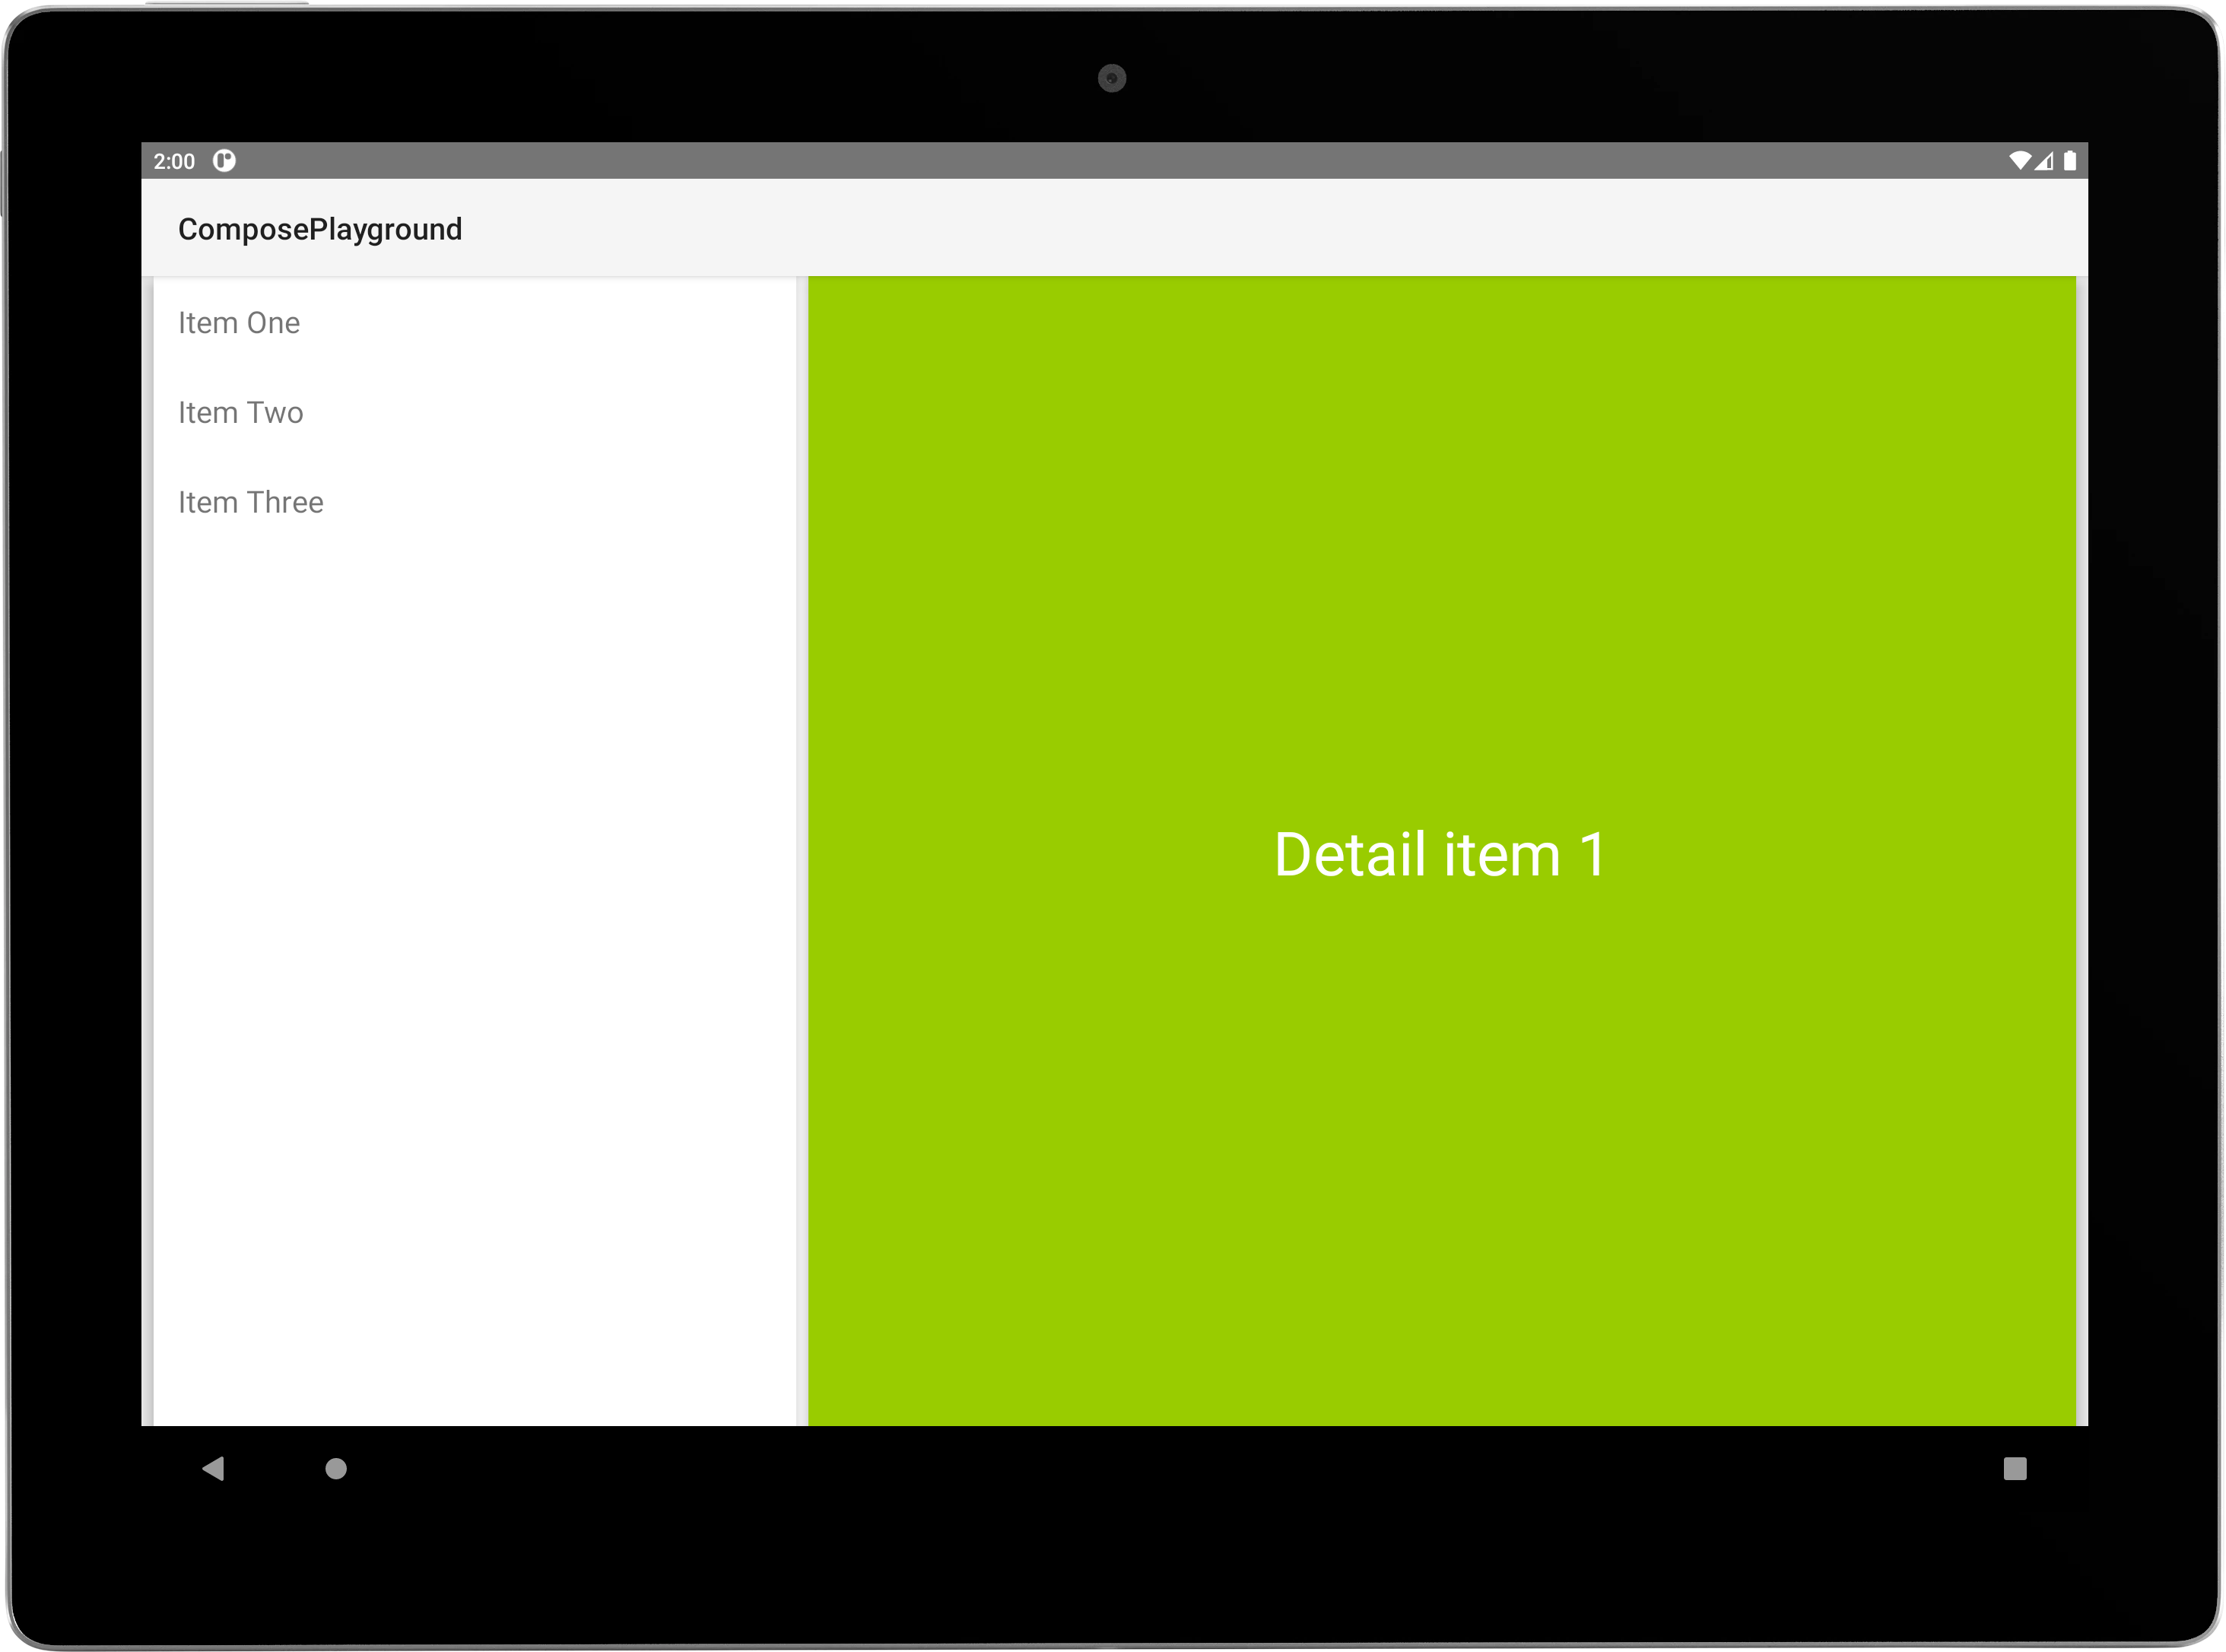Screen dimensions: 2226x1652
Task: Click the tablet's front camera lens
Action: [1111, 78]
